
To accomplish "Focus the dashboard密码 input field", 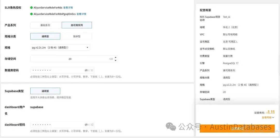I will point(62,125).
